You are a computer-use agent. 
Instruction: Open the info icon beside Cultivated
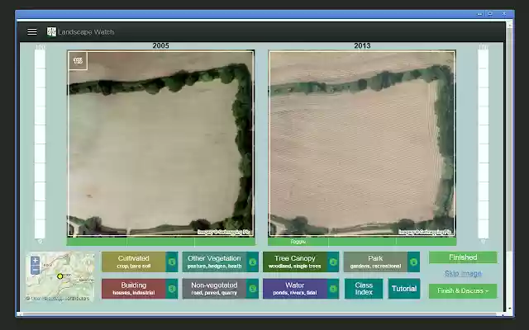tap(172, 262)
